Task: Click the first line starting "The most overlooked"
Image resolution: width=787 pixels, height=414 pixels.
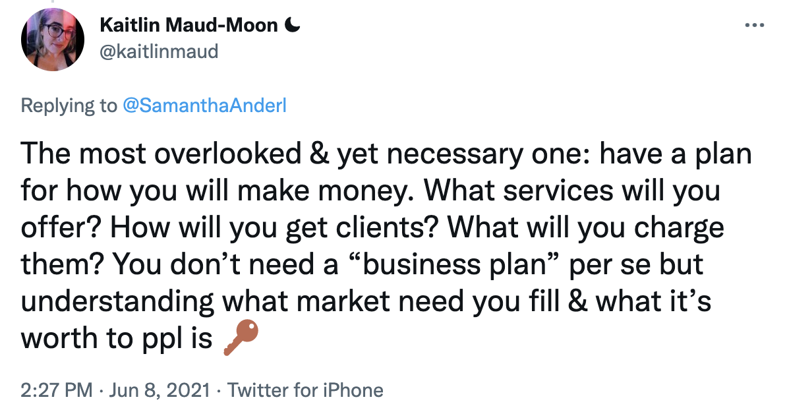Action: (x=386, y=154)
